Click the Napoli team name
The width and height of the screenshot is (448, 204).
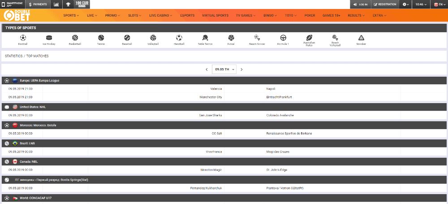tap(271, 89)
